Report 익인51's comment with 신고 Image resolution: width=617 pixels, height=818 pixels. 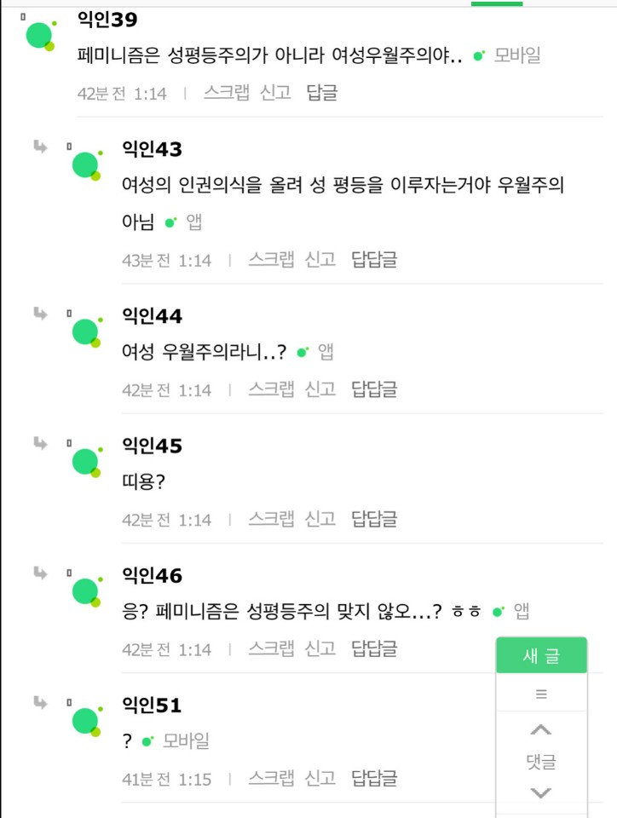(x=320, y=778)
